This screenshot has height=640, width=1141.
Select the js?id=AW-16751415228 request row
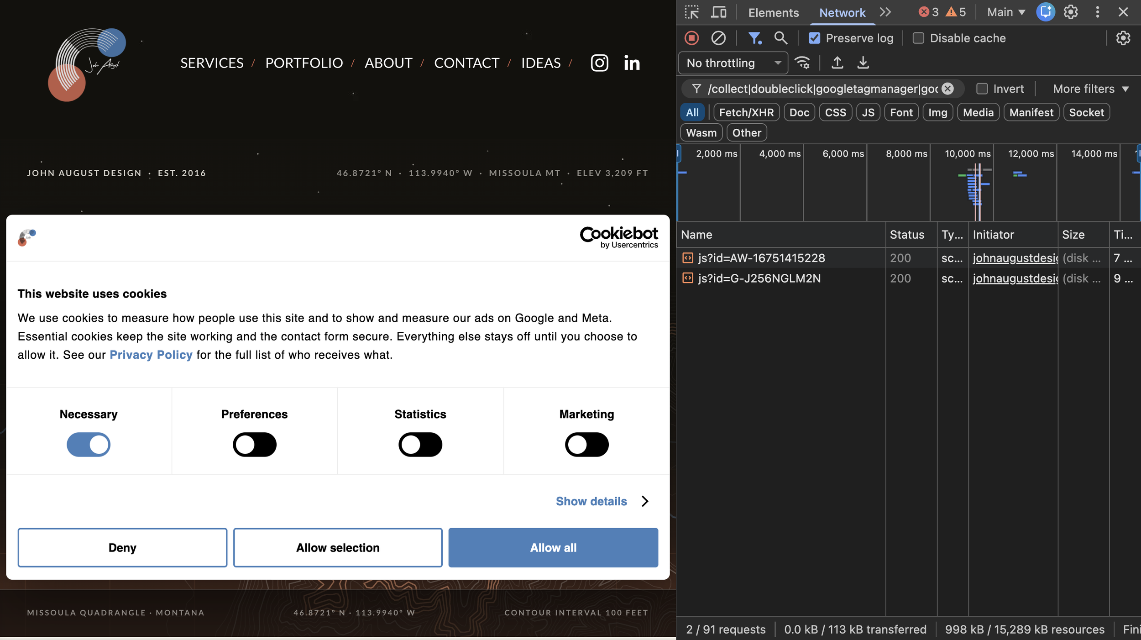[908, 258]
